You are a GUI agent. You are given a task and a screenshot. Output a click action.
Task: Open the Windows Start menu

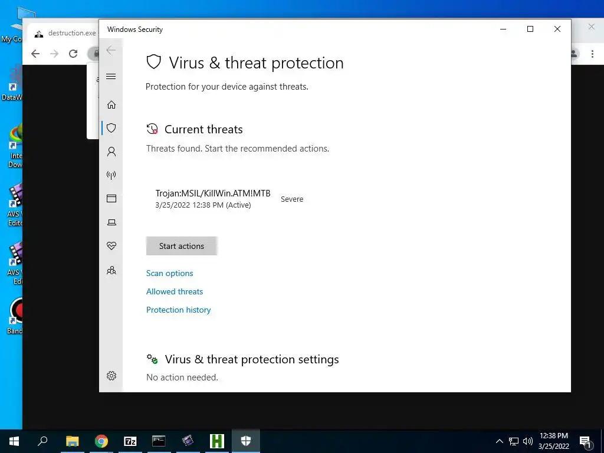coord(14,441)
